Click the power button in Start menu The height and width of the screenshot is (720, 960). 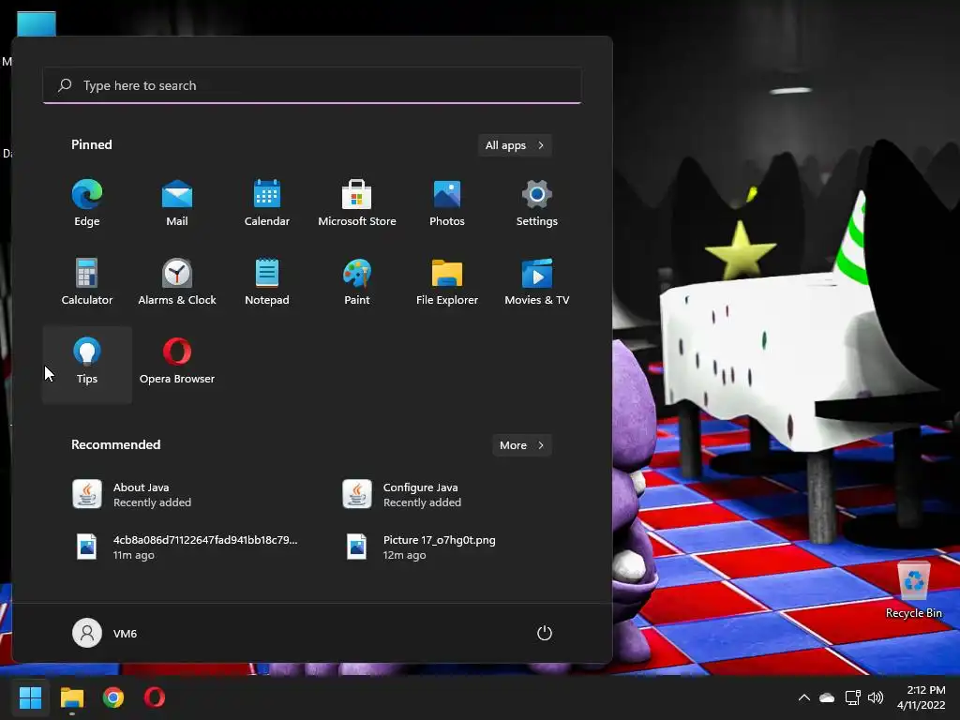[545, 633]
